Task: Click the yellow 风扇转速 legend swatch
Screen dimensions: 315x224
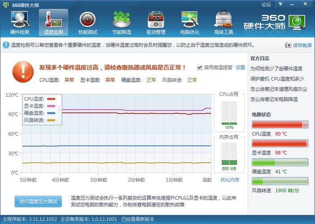Action: pos(51,120)
